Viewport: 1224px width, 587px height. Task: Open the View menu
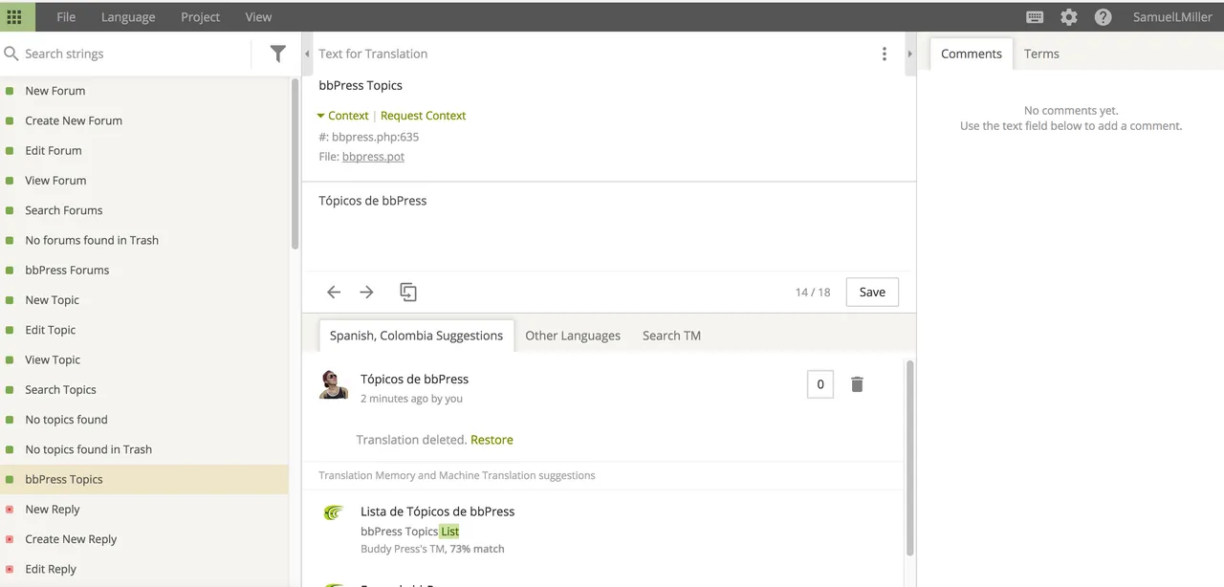258,17
